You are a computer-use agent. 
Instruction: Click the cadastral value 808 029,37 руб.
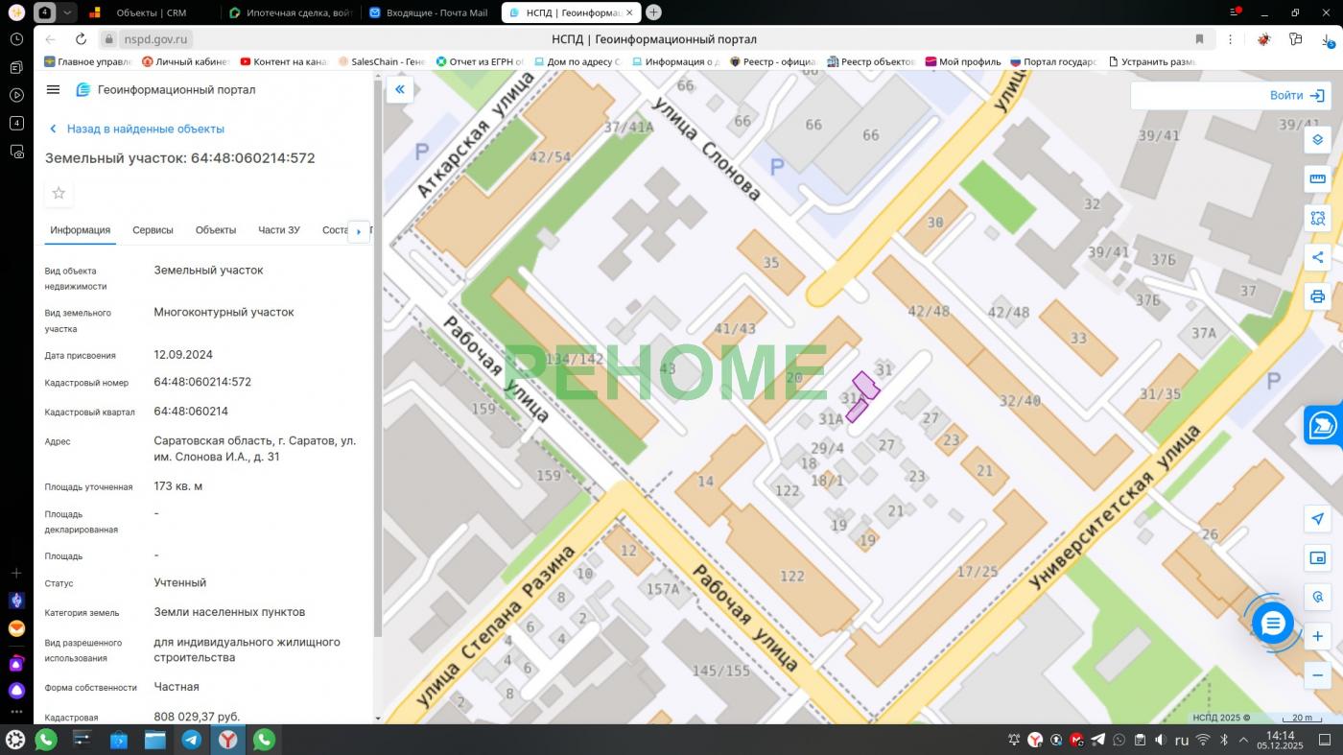197,717
